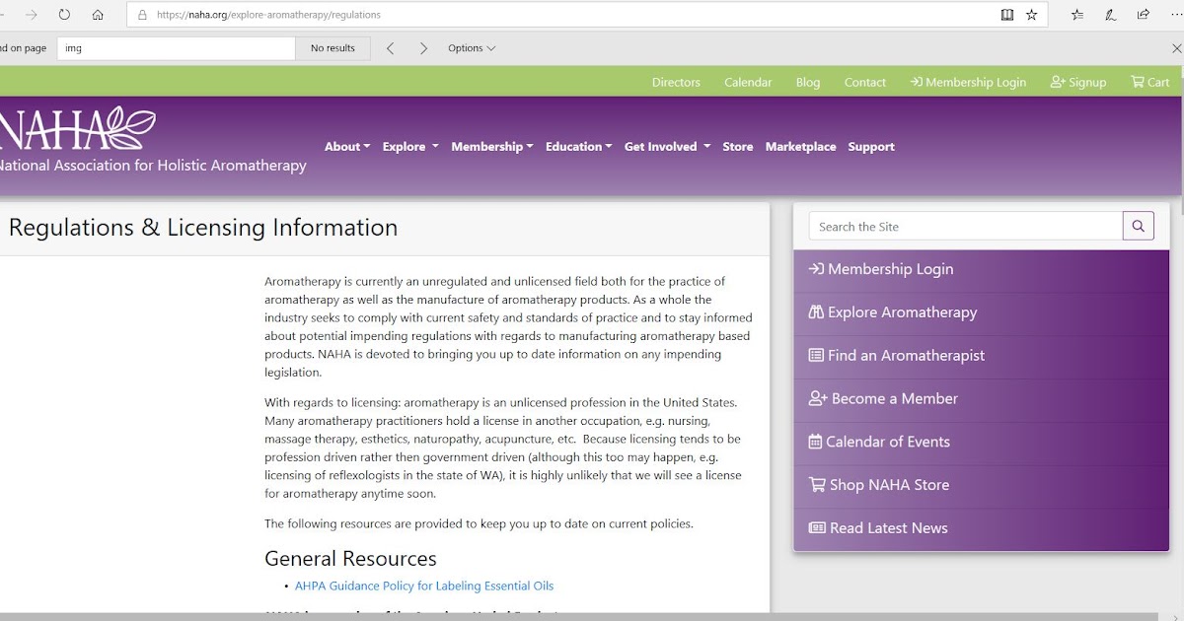
Task: Click the browser forward arrow
Action: click(x=32, y=15)
